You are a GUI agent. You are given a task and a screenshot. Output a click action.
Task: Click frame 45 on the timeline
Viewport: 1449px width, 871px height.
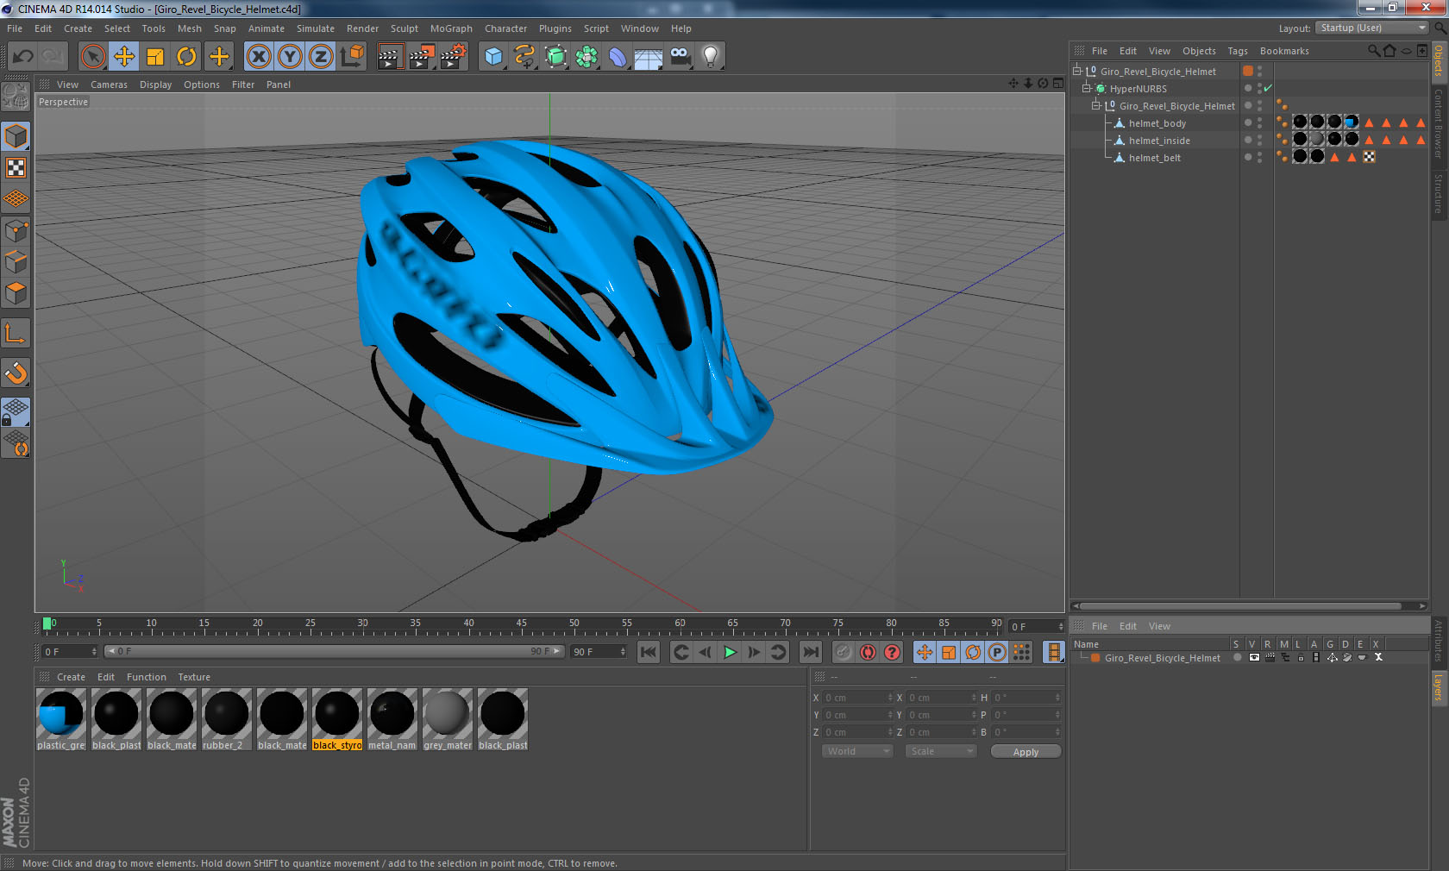point(521,624)
